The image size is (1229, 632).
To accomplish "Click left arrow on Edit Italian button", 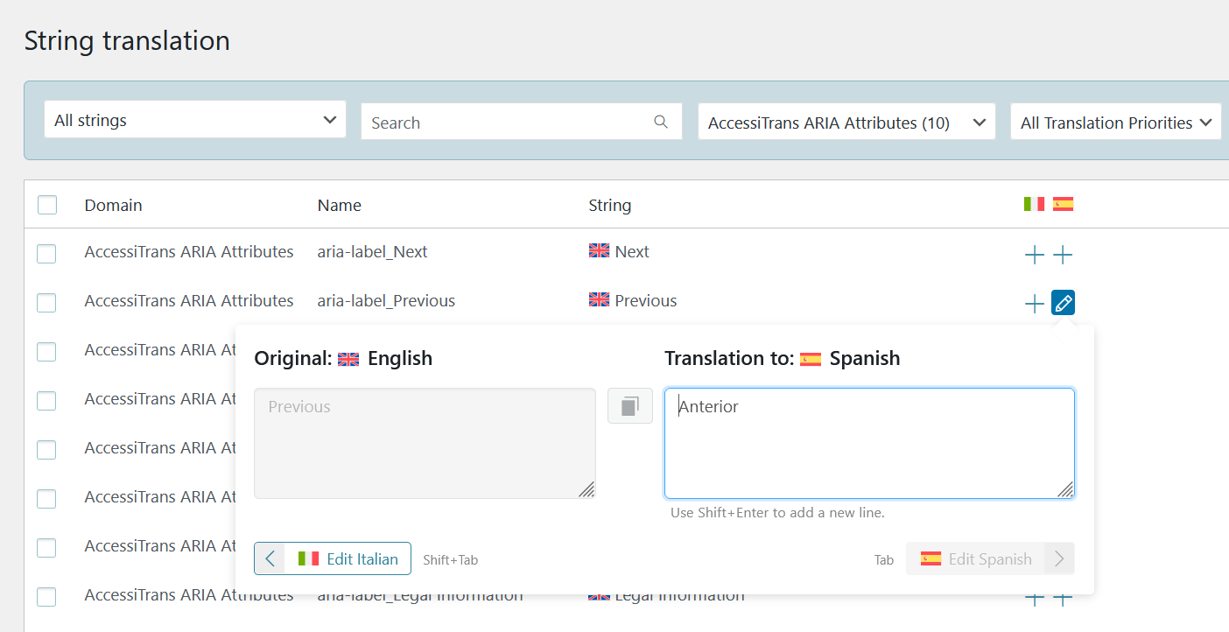I will point(270,558).
